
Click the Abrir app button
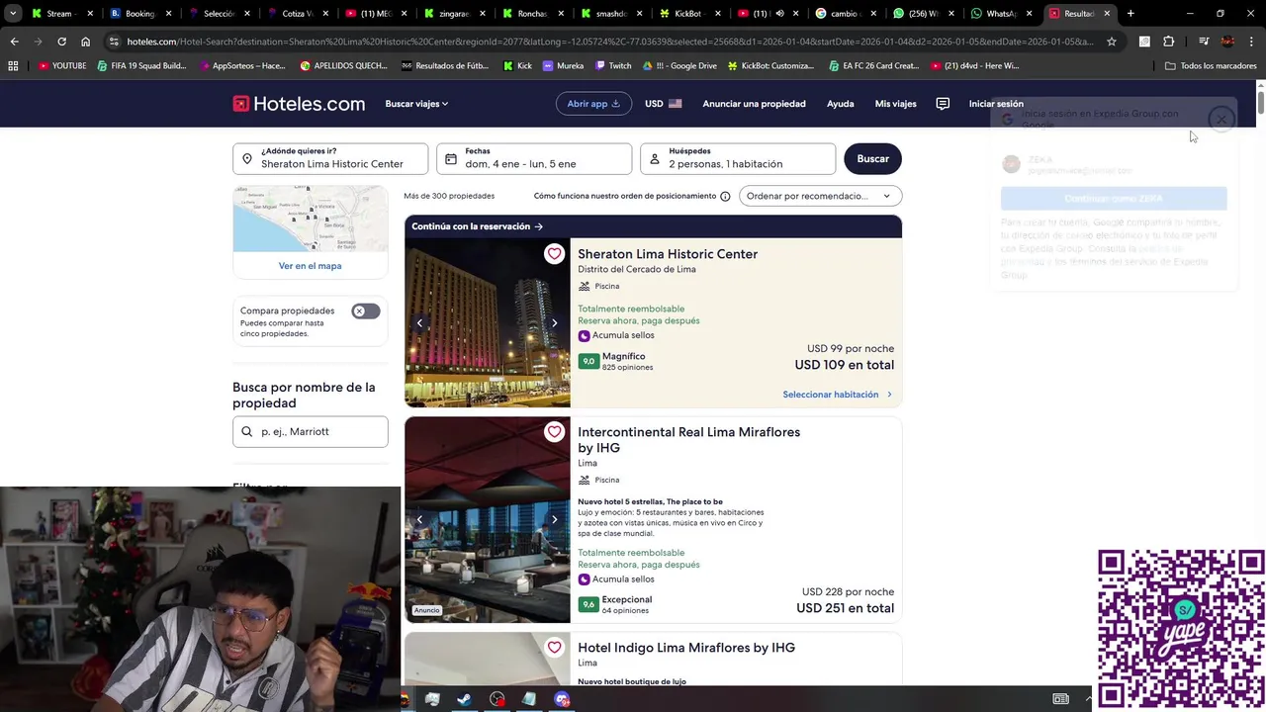(593, 104)
